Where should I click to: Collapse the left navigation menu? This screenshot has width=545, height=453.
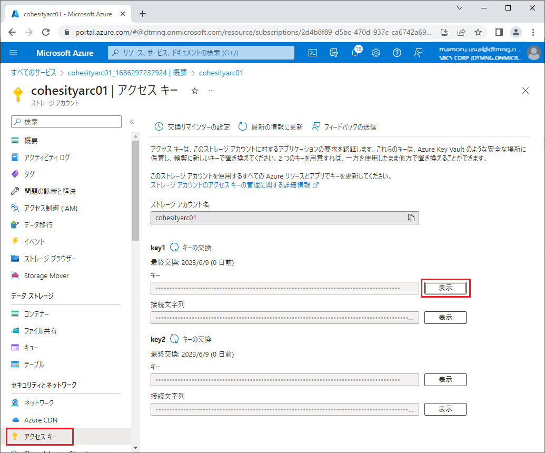pyautogui.click(x=132, y=122)
